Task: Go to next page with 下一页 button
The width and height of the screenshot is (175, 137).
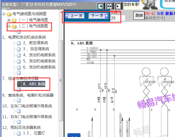Action: (98, 16)
